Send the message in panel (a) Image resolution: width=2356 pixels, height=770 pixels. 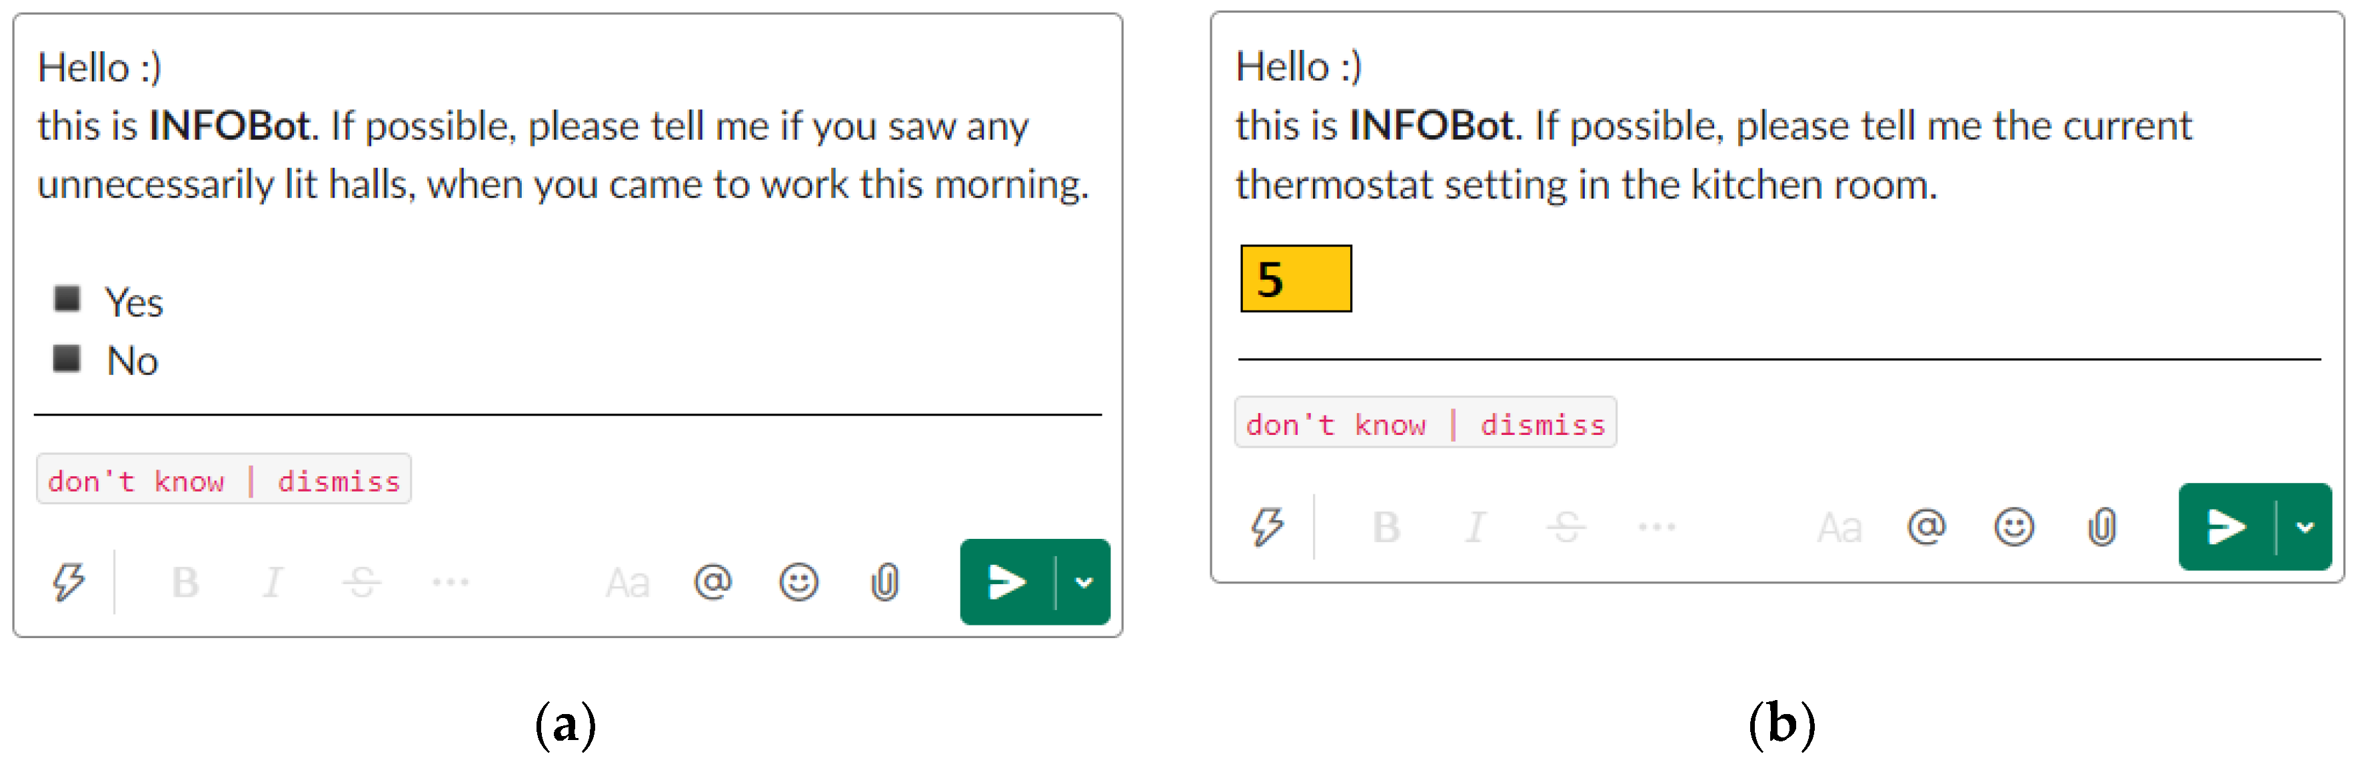(1007, 581)
